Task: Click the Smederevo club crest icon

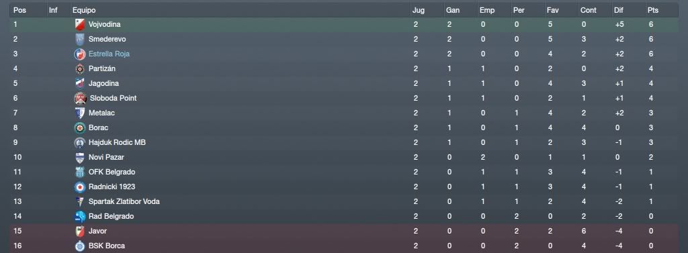Action: pos(79,40)
